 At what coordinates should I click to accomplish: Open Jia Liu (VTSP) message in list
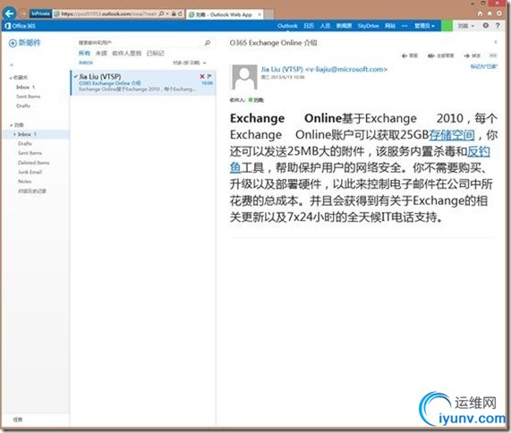pyautogui.click(x=143, y=83)
